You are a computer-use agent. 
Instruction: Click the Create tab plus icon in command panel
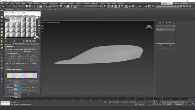tap(157, 23)
